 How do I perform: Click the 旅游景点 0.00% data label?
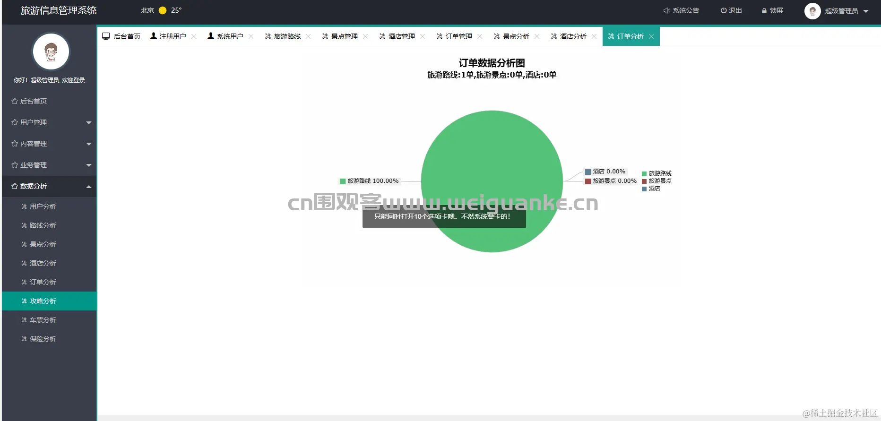(x=611, y=181)
